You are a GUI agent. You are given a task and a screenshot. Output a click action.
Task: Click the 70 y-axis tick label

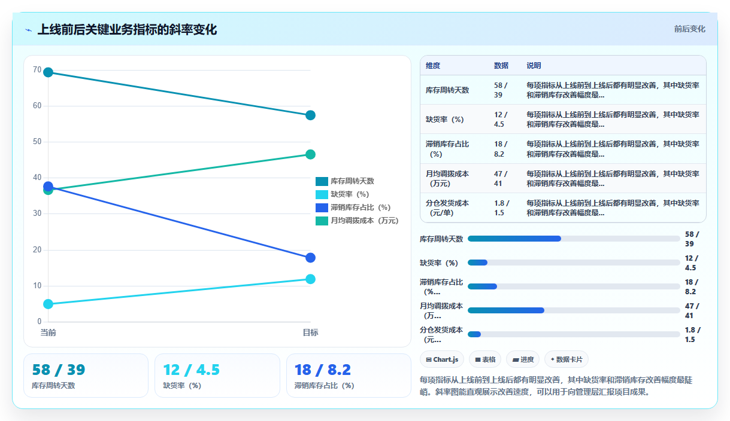tap(37, 70)
